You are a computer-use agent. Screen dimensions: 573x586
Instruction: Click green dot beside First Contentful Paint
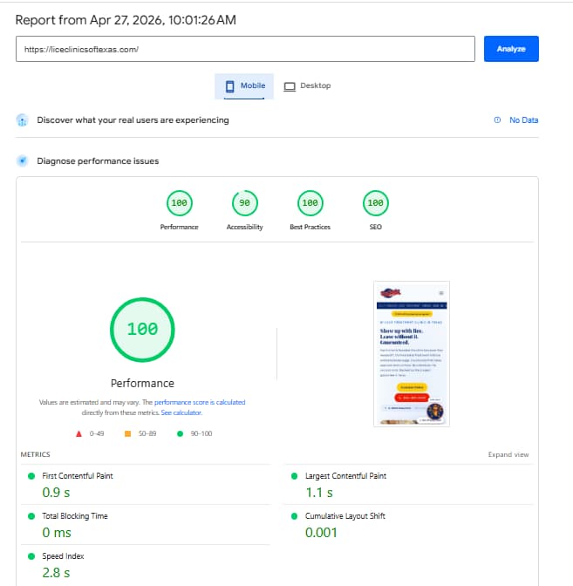tap(31, 476)
